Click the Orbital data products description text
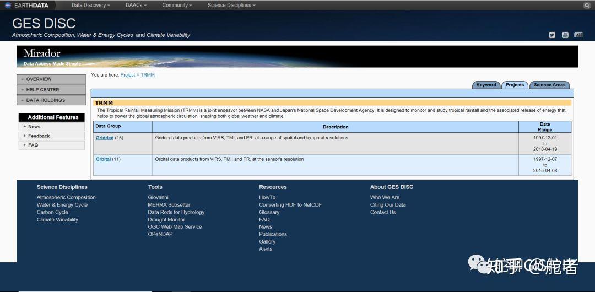Image resolution: width=595 pixels, height=292 pixels. click(230, 159)
